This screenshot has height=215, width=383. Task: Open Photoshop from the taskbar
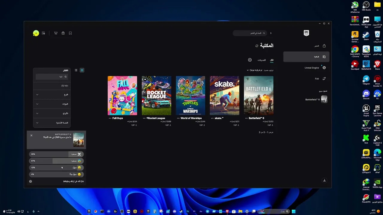pos(188,211)
